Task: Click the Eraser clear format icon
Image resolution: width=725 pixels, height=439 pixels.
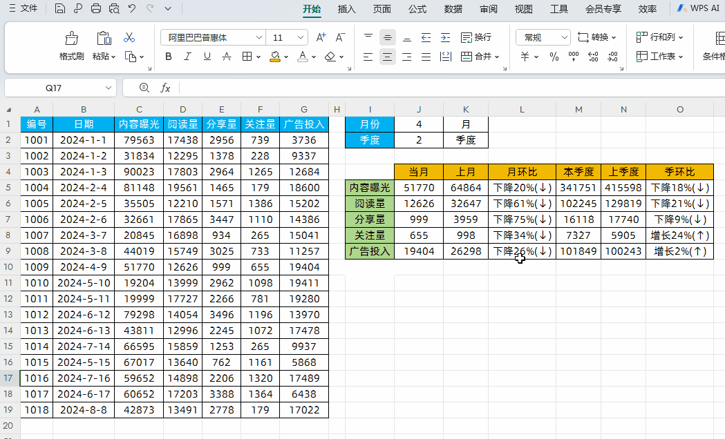Action: coord(330,57)
